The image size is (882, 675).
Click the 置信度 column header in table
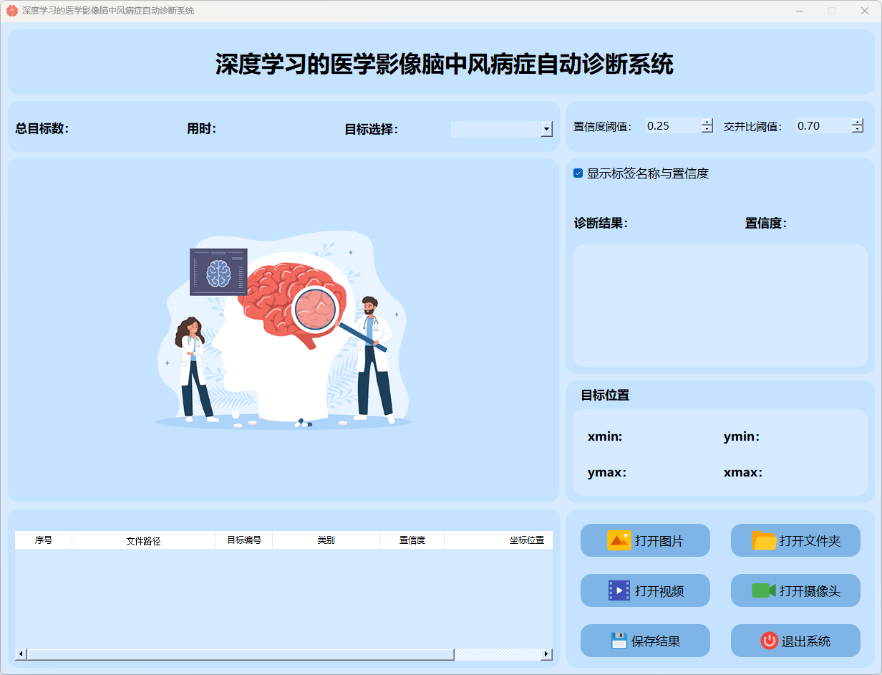coord(412,540)
